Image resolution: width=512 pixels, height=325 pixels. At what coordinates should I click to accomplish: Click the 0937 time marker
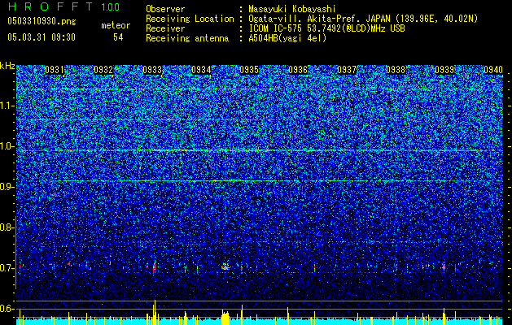point(347,70)
